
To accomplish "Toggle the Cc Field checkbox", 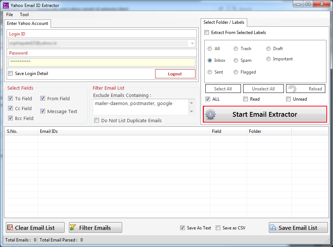I will point(10,108).
